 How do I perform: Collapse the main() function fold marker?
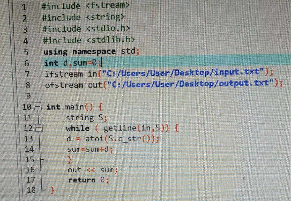tap(38, 107)
